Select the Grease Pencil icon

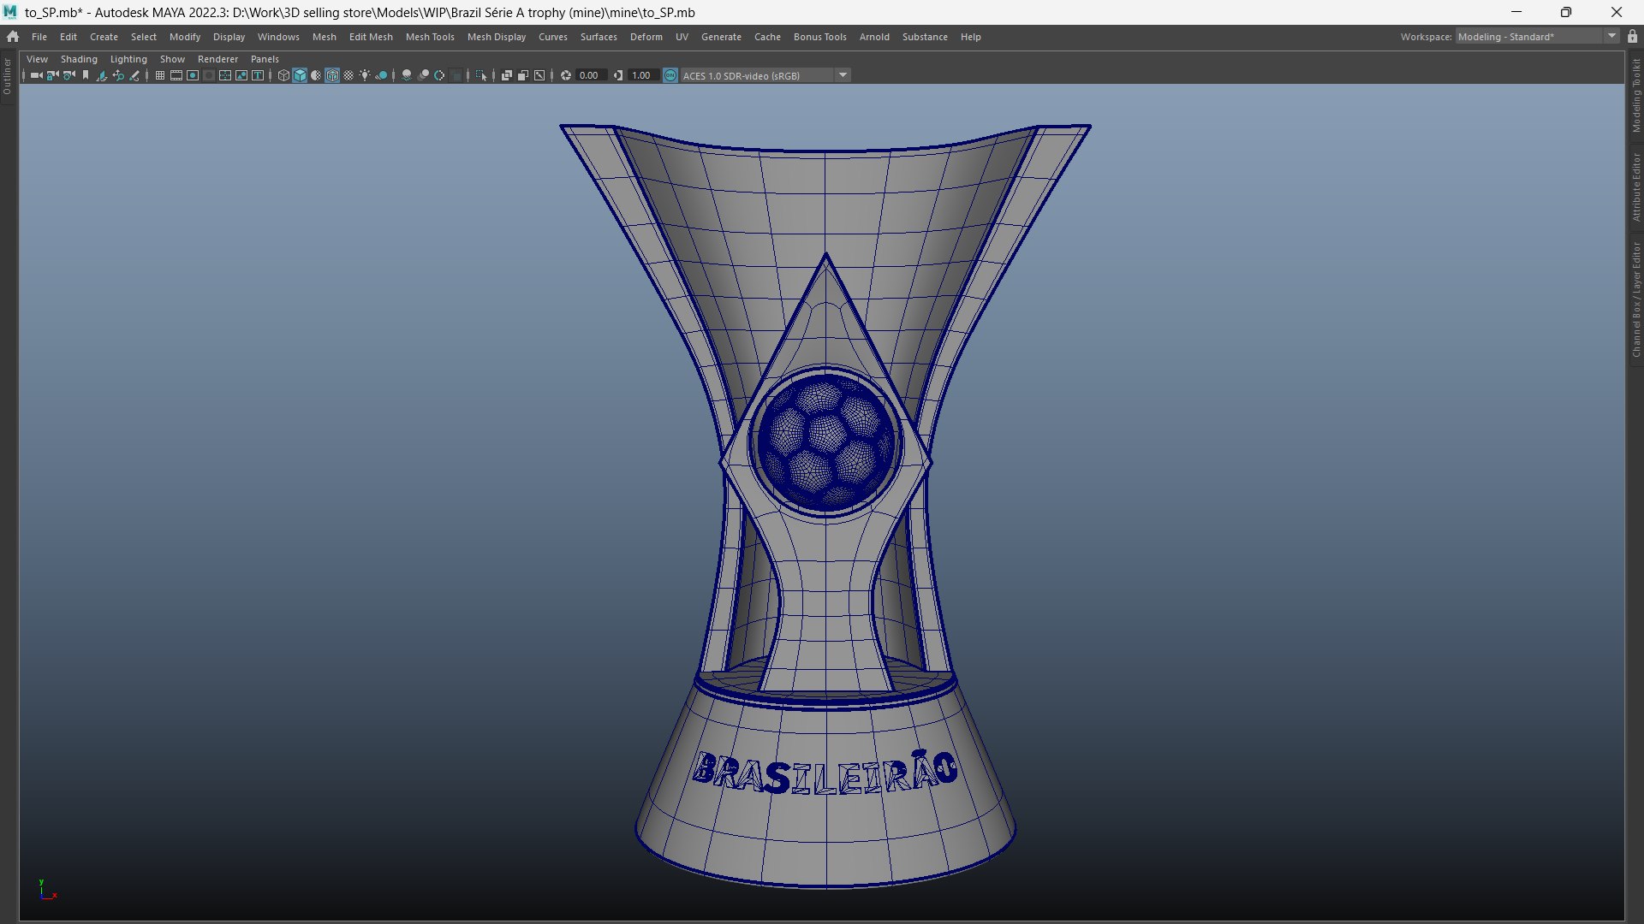(x=134, y=75)
